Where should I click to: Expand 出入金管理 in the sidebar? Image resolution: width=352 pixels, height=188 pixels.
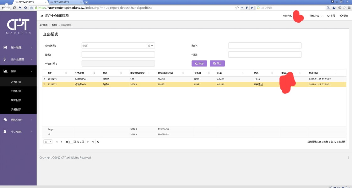[18, 60]
